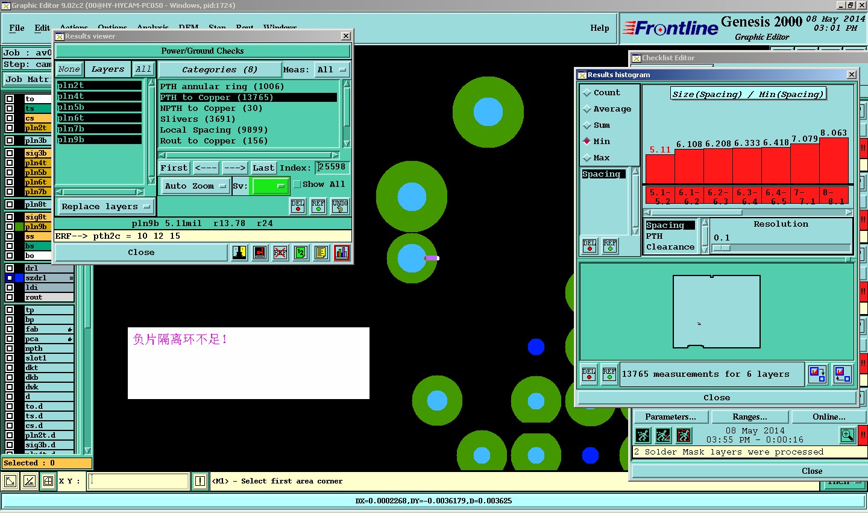Click right arrow of histogram range scrollbar
Viewport: 868px width, 513px height.
tap(849, 212)
